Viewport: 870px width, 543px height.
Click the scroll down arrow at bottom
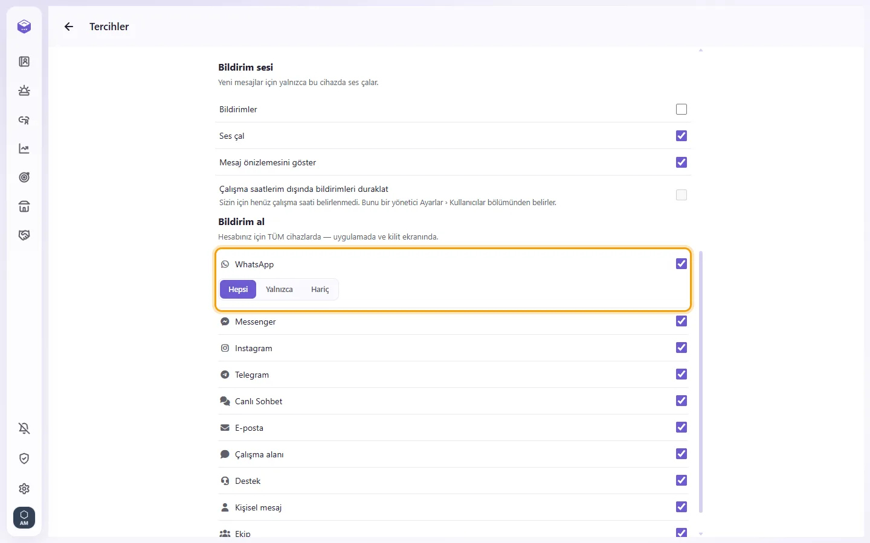(701, 534)
